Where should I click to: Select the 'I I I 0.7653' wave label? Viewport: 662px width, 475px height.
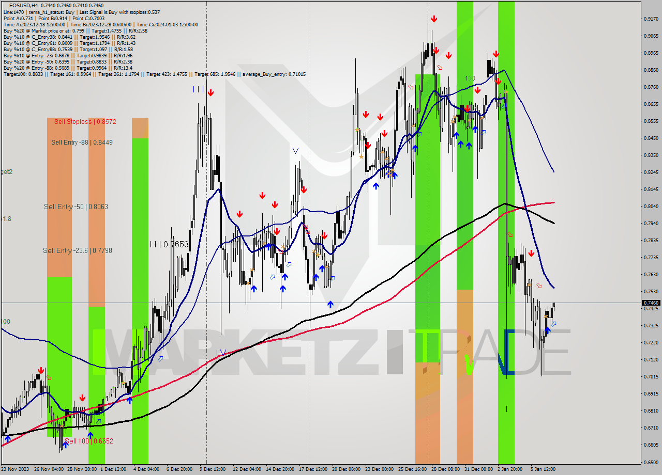(x=169, y=244)
